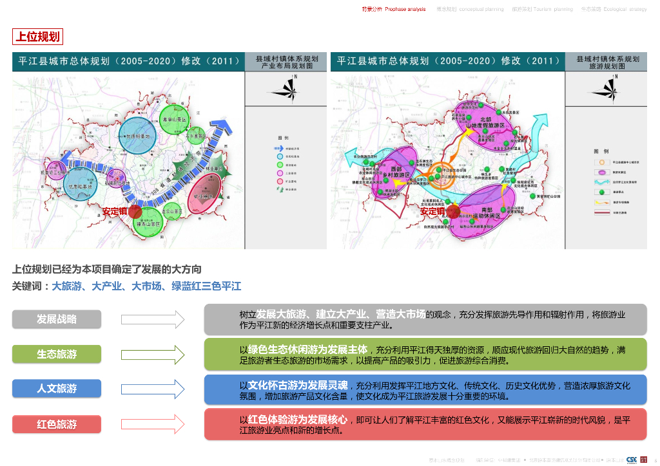The height and width of the screenshot is (466, 660).
Task: Click the gray 发展战略 button
Action: pyautogui.click(x=57, y=319)
